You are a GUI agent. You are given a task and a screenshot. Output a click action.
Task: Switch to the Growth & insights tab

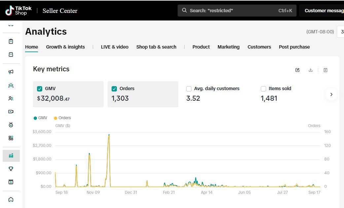point(65,47)
